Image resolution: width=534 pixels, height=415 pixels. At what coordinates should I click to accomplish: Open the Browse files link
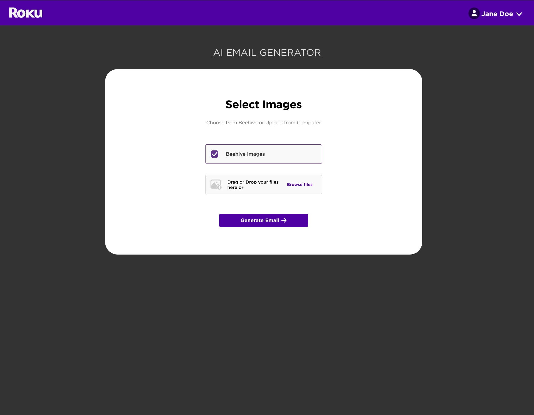point(300,185)
